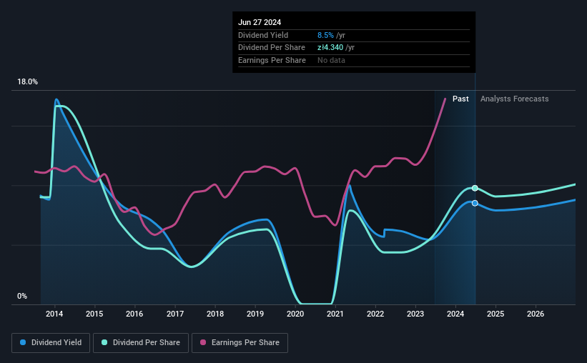This screenshot has height=363, width=587.
Task: Click the blue Dividend Yield legend dot
Action: coord(23,342)
